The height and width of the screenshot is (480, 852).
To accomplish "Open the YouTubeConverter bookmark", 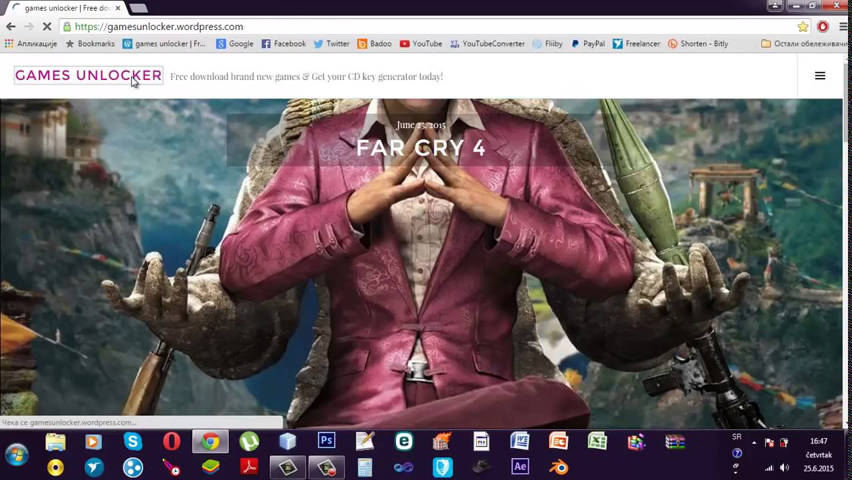I will 487,44.
